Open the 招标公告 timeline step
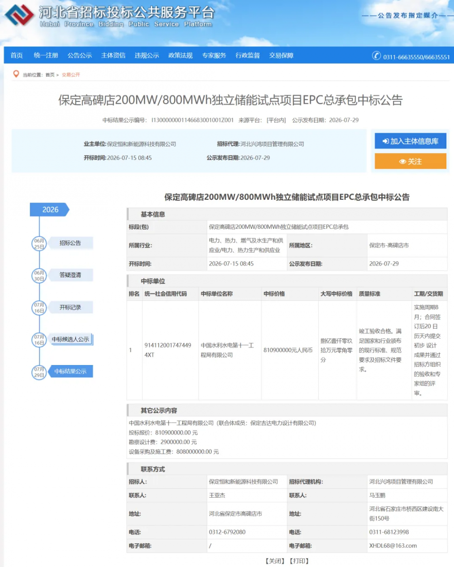The height and width of the screenshot is (567, 454). point(70,243)
